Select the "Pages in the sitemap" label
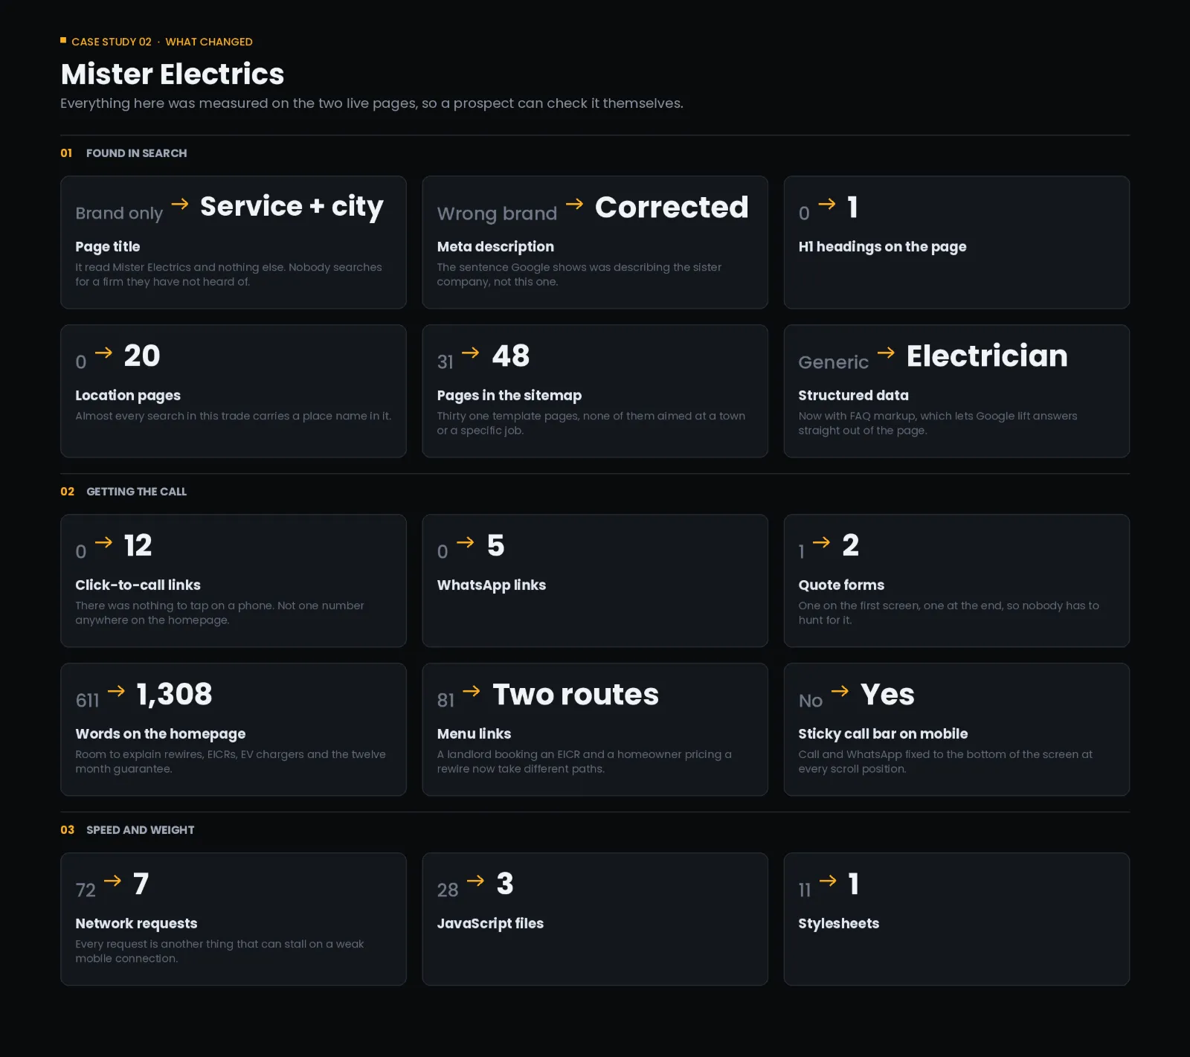1190x1057 pixels. pyautogui.click(x=509, y=396)
